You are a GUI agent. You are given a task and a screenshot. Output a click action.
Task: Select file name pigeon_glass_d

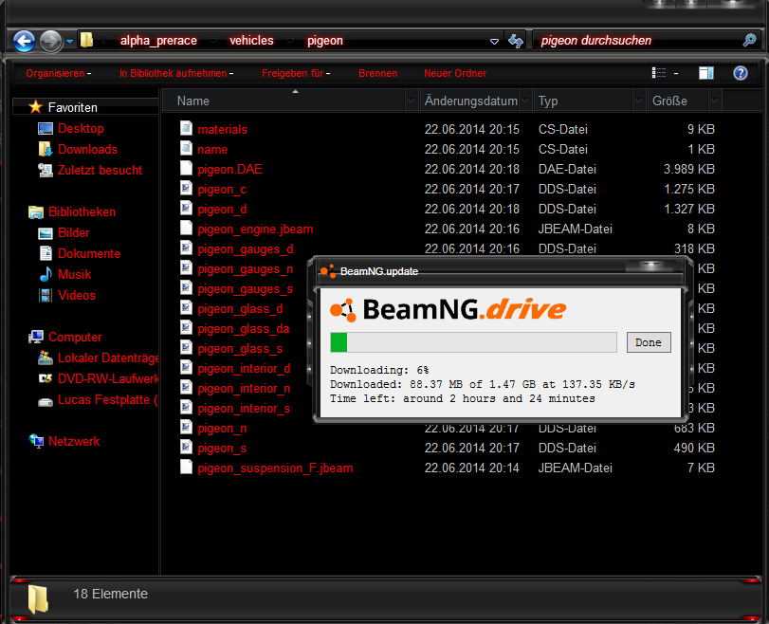(x=240, y=309)
